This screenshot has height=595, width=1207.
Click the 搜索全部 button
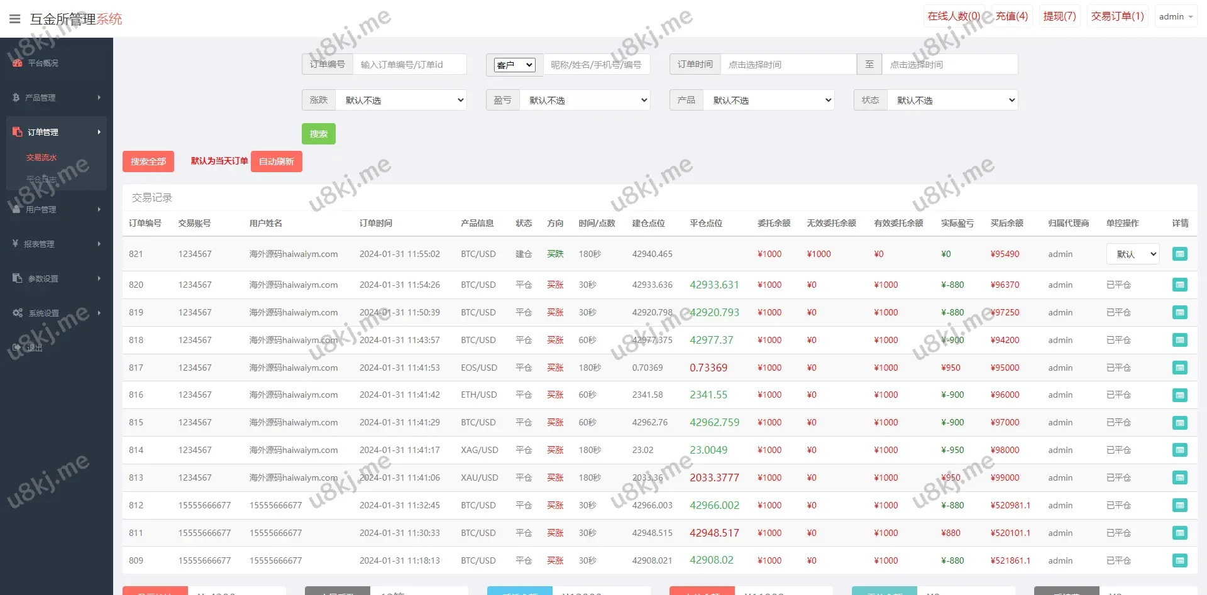148,161
